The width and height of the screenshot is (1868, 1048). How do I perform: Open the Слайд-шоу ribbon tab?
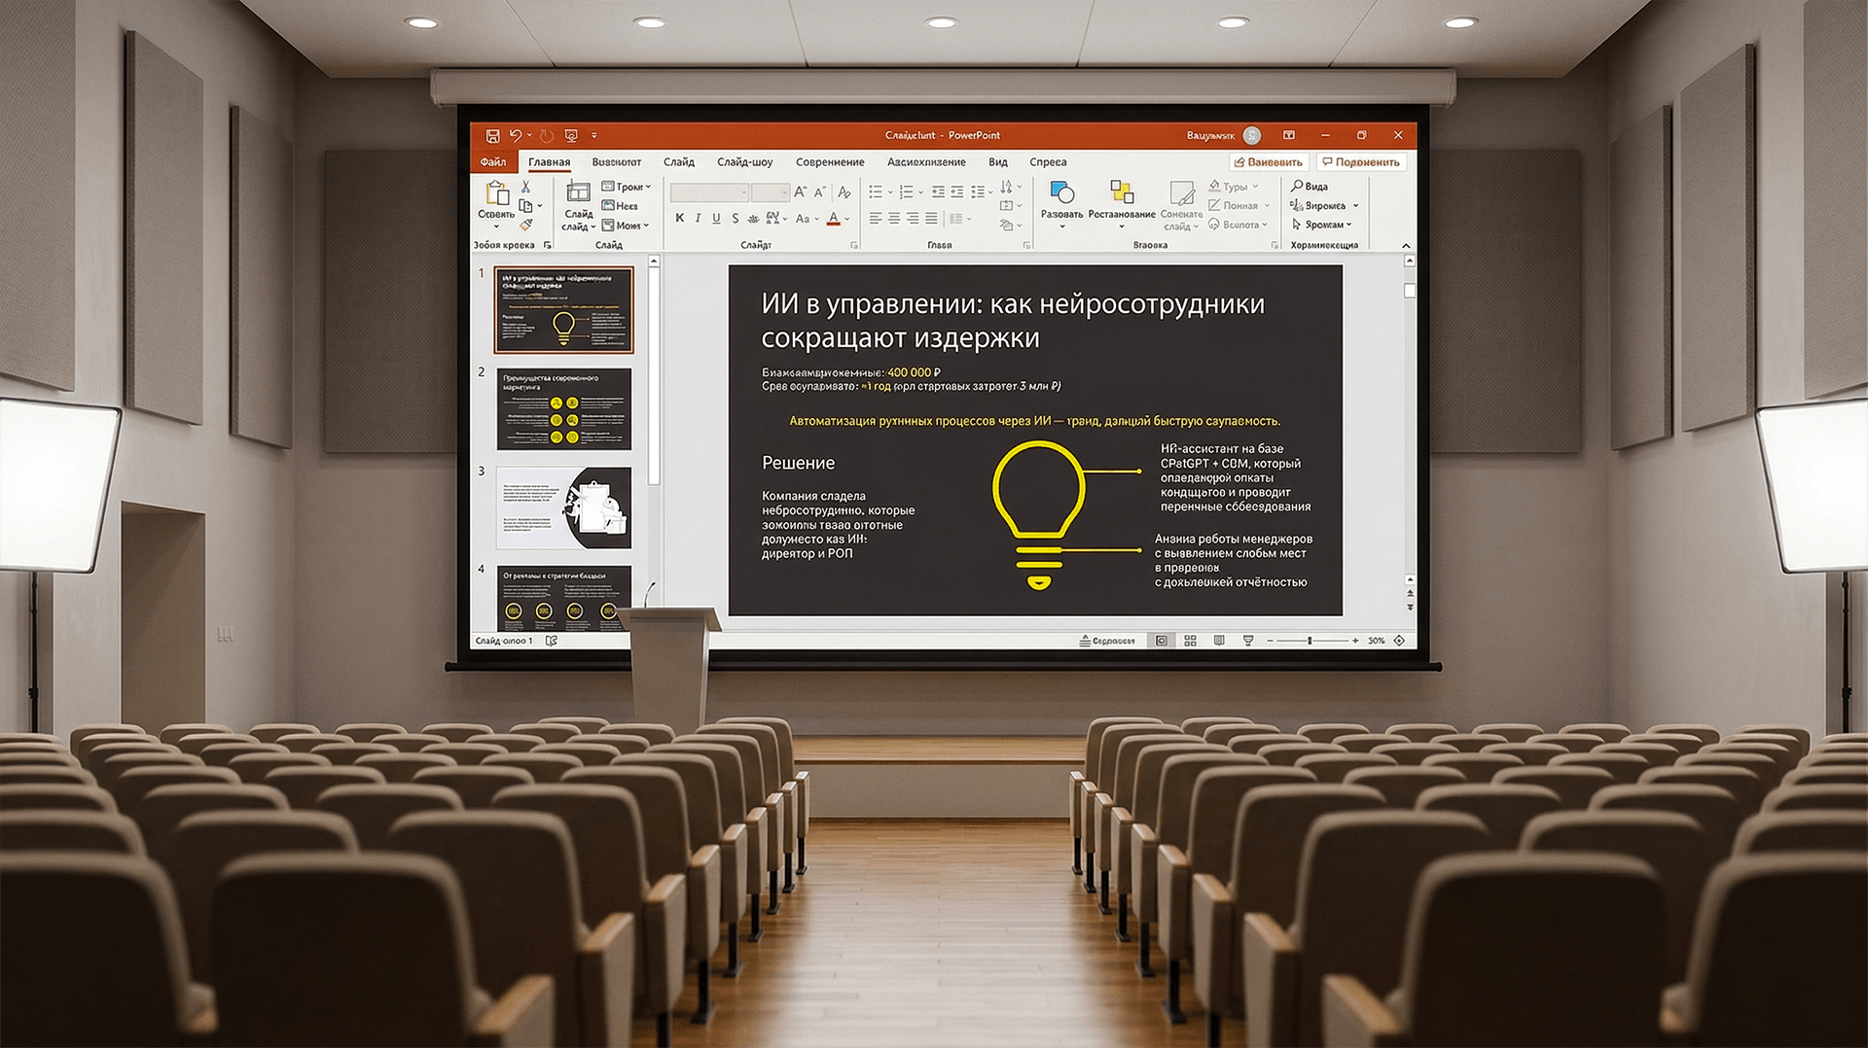point(745,162)
